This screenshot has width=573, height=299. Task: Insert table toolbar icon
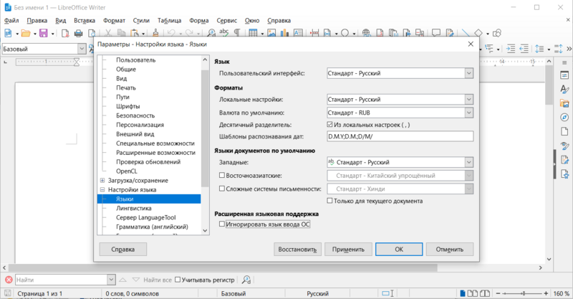pos(253,33)
